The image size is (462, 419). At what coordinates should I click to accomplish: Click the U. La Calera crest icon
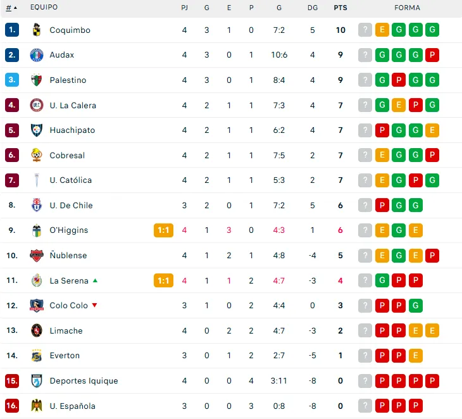[x=36, y=105]
